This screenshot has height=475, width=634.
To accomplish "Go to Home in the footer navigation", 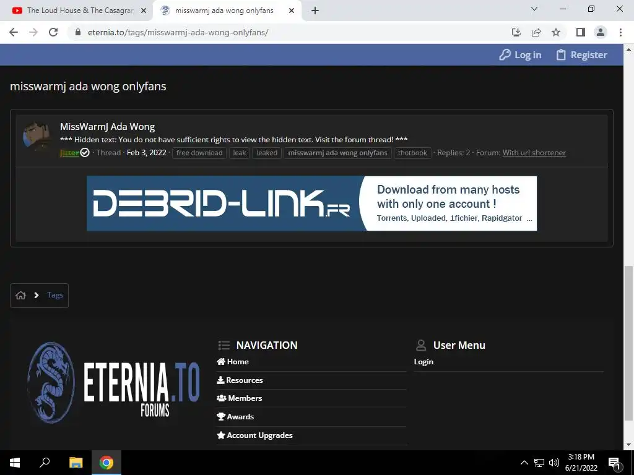I will click(233, 361).
